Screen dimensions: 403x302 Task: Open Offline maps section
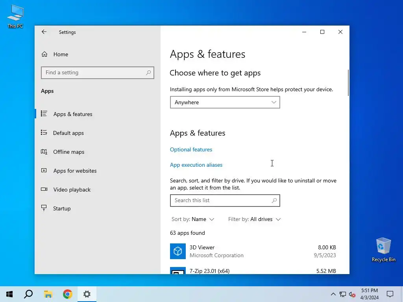click(x=68, y=152)
